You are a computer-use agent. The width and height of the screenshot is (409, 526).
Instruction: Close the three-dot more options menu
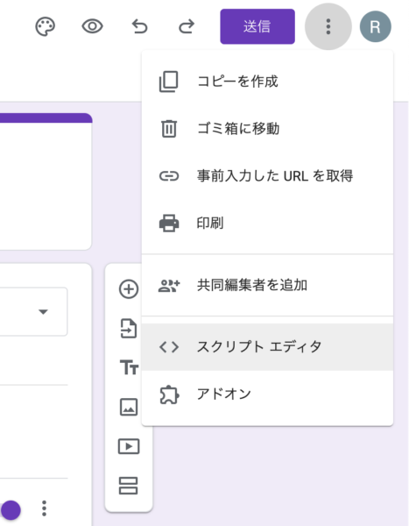(328, 26)
